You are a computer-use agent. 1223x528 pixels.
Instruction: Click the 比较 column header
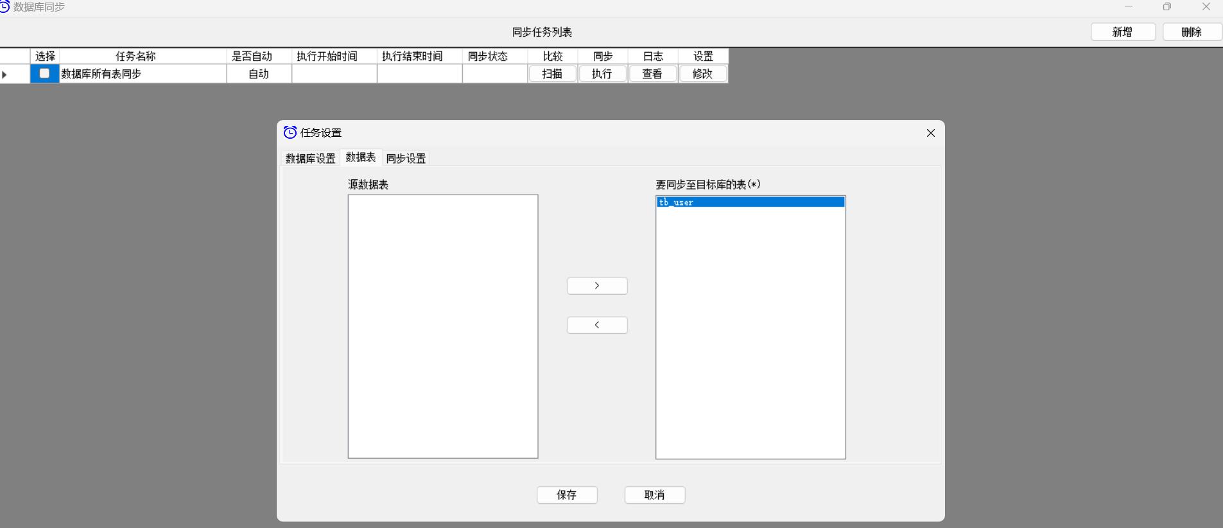[x=553, y=57]
